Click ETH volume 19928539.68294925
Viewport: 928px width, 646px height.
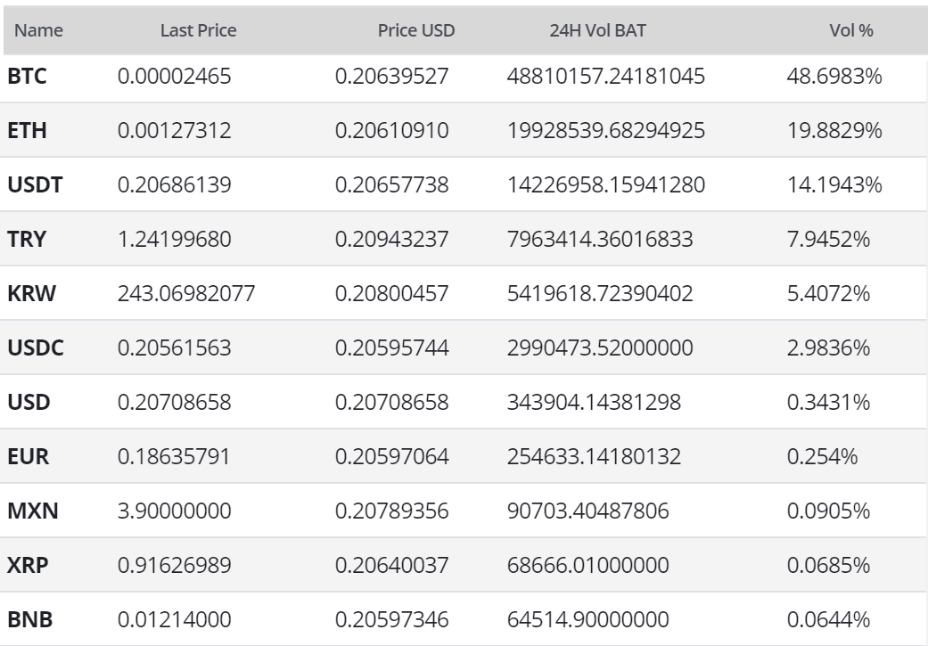coord(606,131)
